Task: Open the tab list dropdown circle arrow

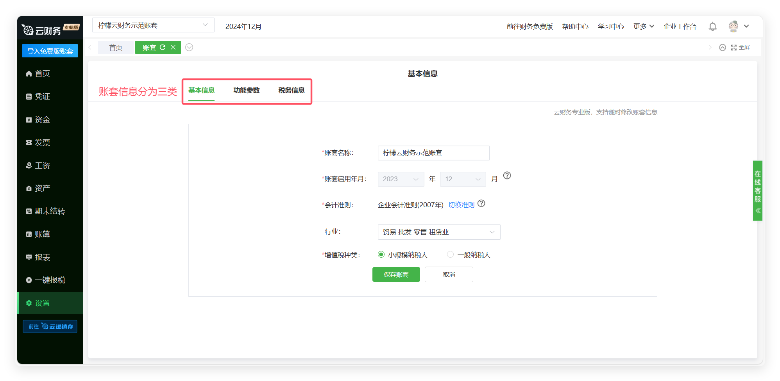Action: point(189,47)
